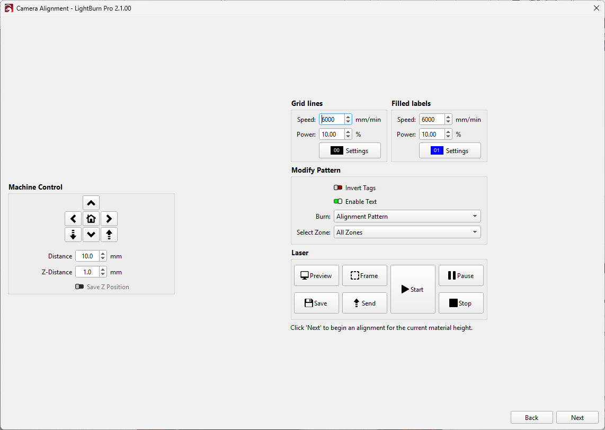Enable the Invert Tags toggle
Image resolution: width=605 pixels, height=430 pixels.
[x=338, y=188]
